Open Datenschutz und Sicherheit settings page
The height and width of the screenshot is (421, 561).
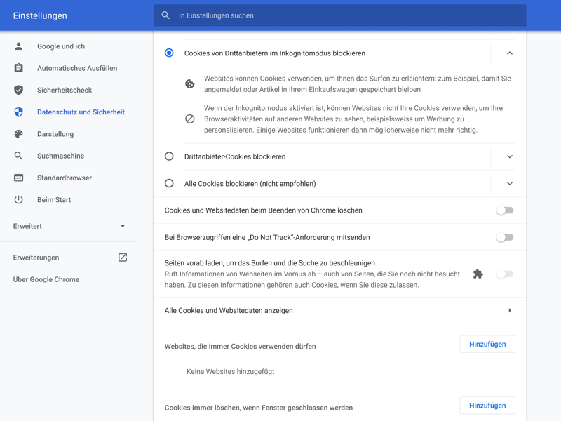(81, 112)
